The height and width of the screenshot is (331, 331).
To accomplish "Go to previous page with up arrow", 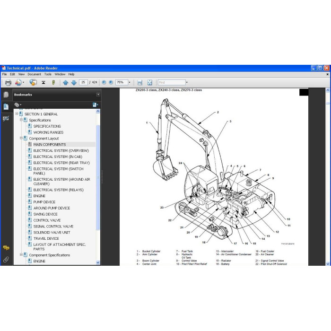I will (x=65, y=83).
